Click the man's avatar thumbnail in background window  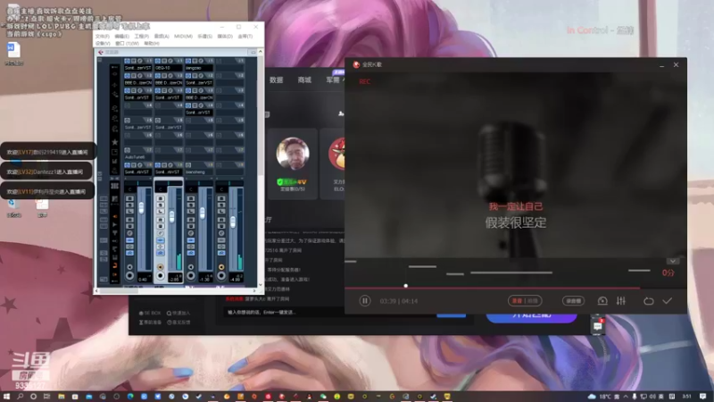click(293, 154)
